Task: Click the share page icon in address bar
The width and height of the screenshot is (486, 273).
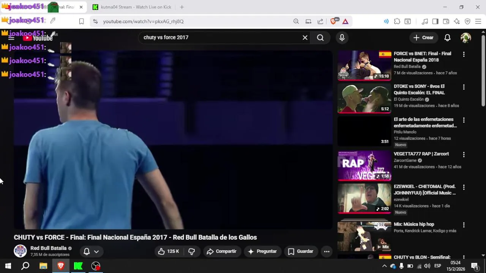Action: coord(320,22)
